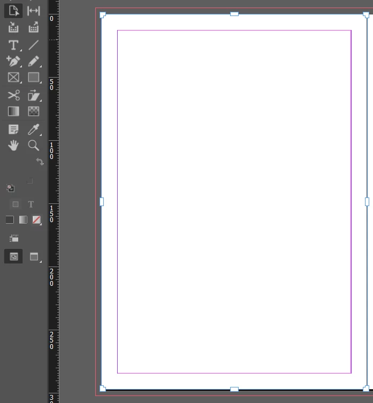Image resolution: width=373 pixels, height=403 pixels.
Task: Select the Pencil tool
Action: [x=34, y=62]
